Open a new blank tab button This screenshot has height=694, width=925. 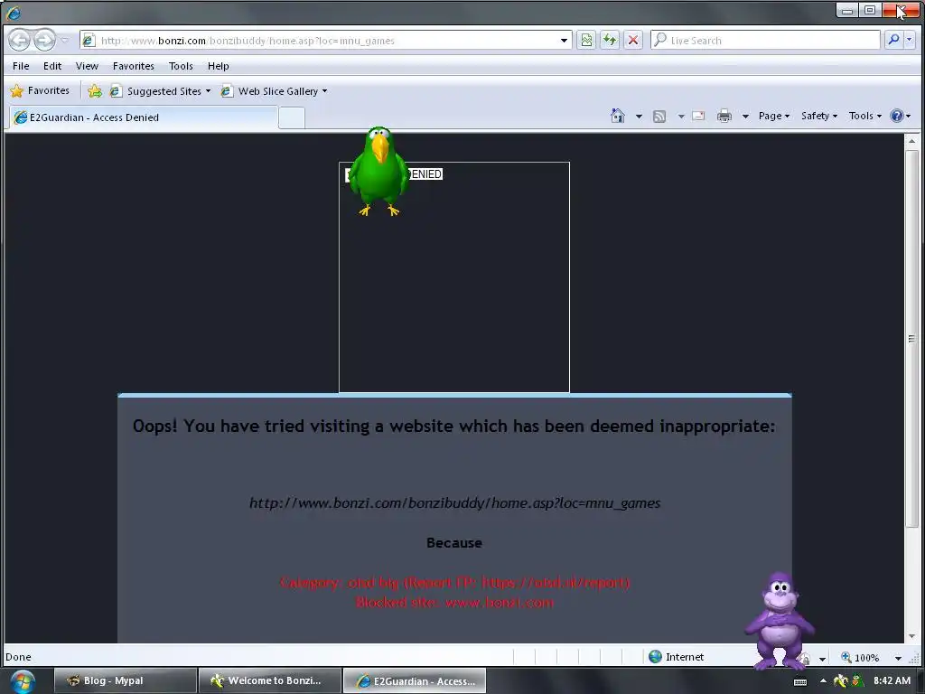(292, 118)
